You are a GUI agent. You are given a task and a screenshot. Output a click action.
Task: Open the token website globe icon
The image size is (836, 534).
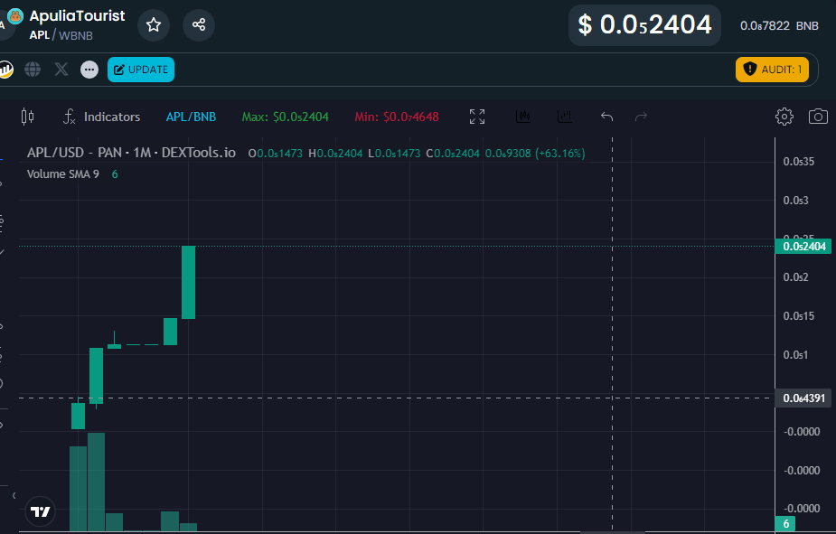(x=33, y=70)
